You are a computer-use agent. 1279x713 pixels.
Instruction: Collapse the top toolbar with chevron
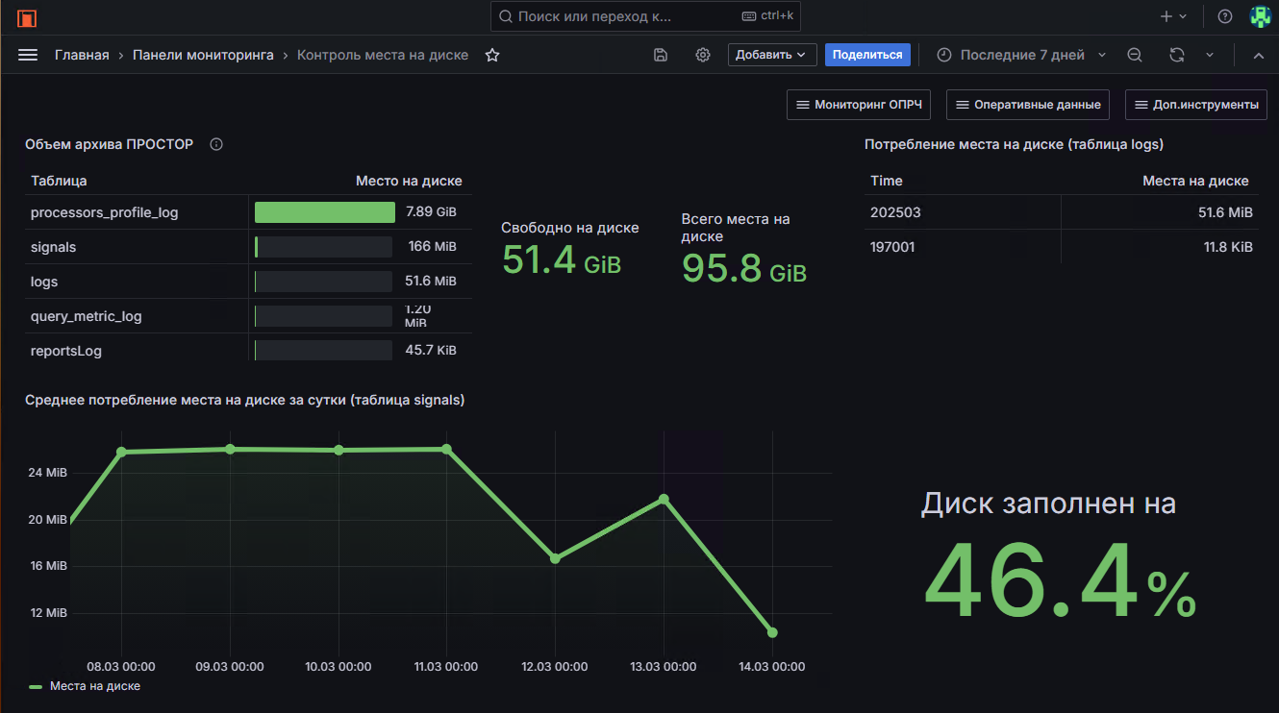pyautogui.click(x=1258, y=55)
